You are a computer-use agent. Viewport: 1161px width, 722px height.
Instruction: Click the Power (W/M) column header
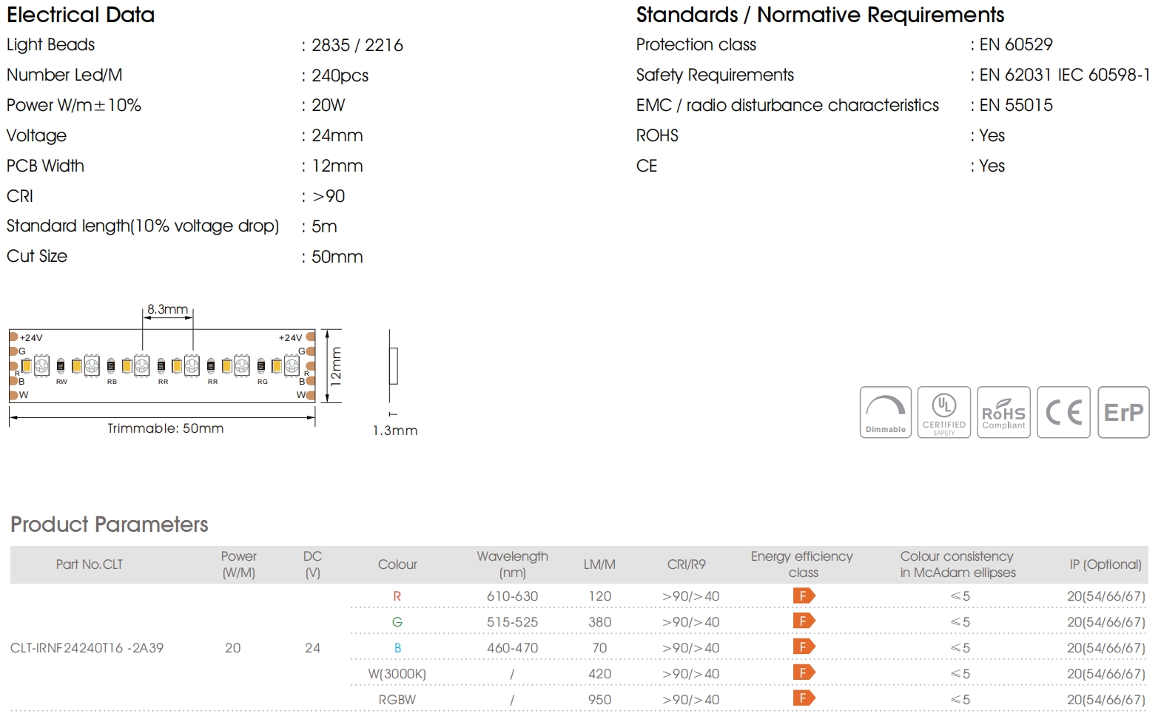pyautogui.click(x=238, y=564)
